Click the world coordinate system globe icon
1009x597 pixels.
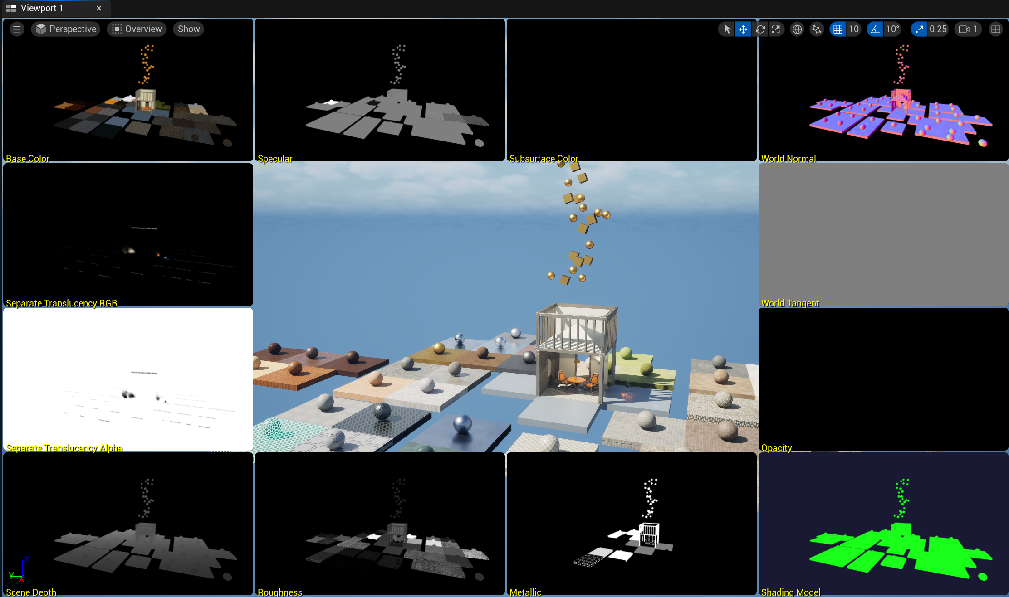pos(797,29)
